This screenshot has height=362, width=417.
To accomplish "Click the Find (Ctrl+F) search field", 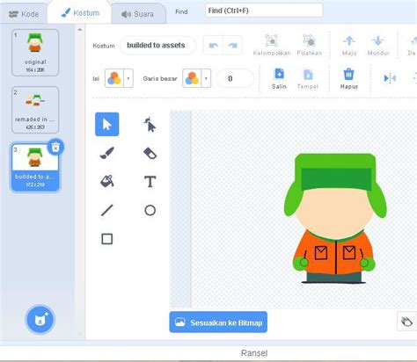I will pyautogui.click(x=264, y=11).
